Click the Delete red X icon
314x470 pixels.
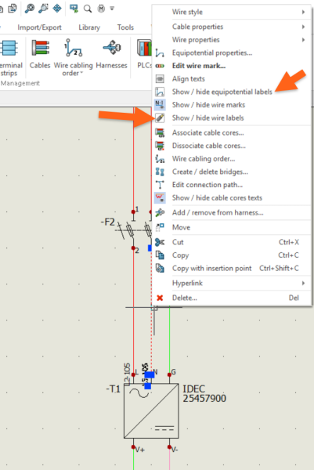pos(160,298)
